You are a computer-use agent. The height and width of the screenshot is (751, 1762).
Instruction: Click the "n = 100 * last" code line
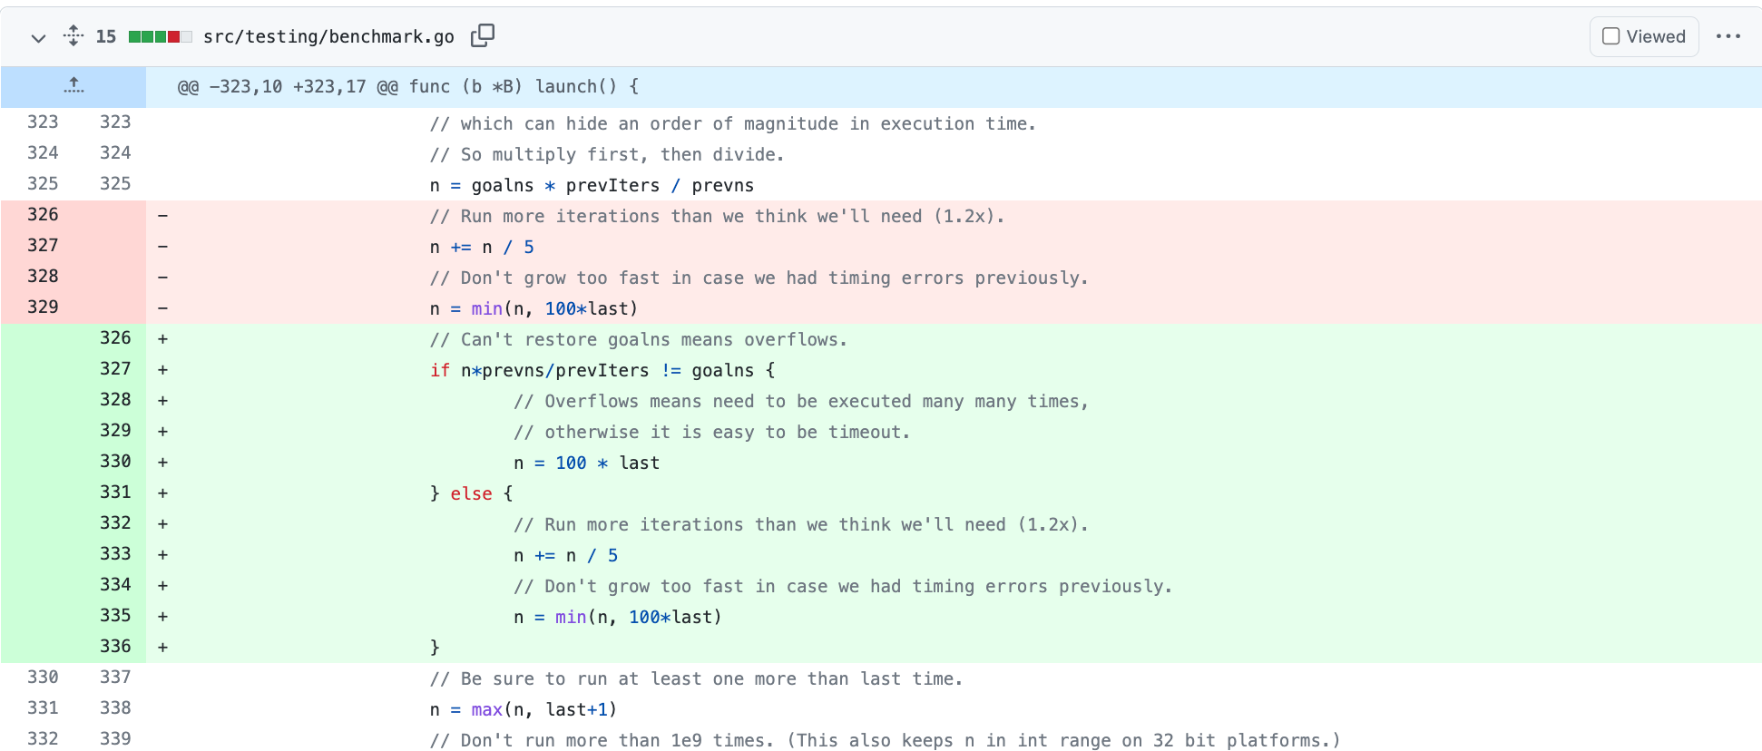(x=586, y=463)
